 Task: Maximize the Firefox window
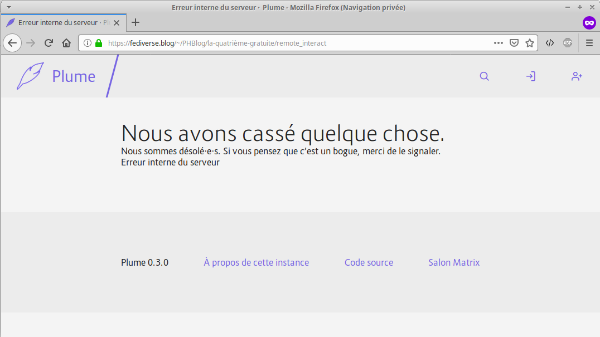coord(580,7)
